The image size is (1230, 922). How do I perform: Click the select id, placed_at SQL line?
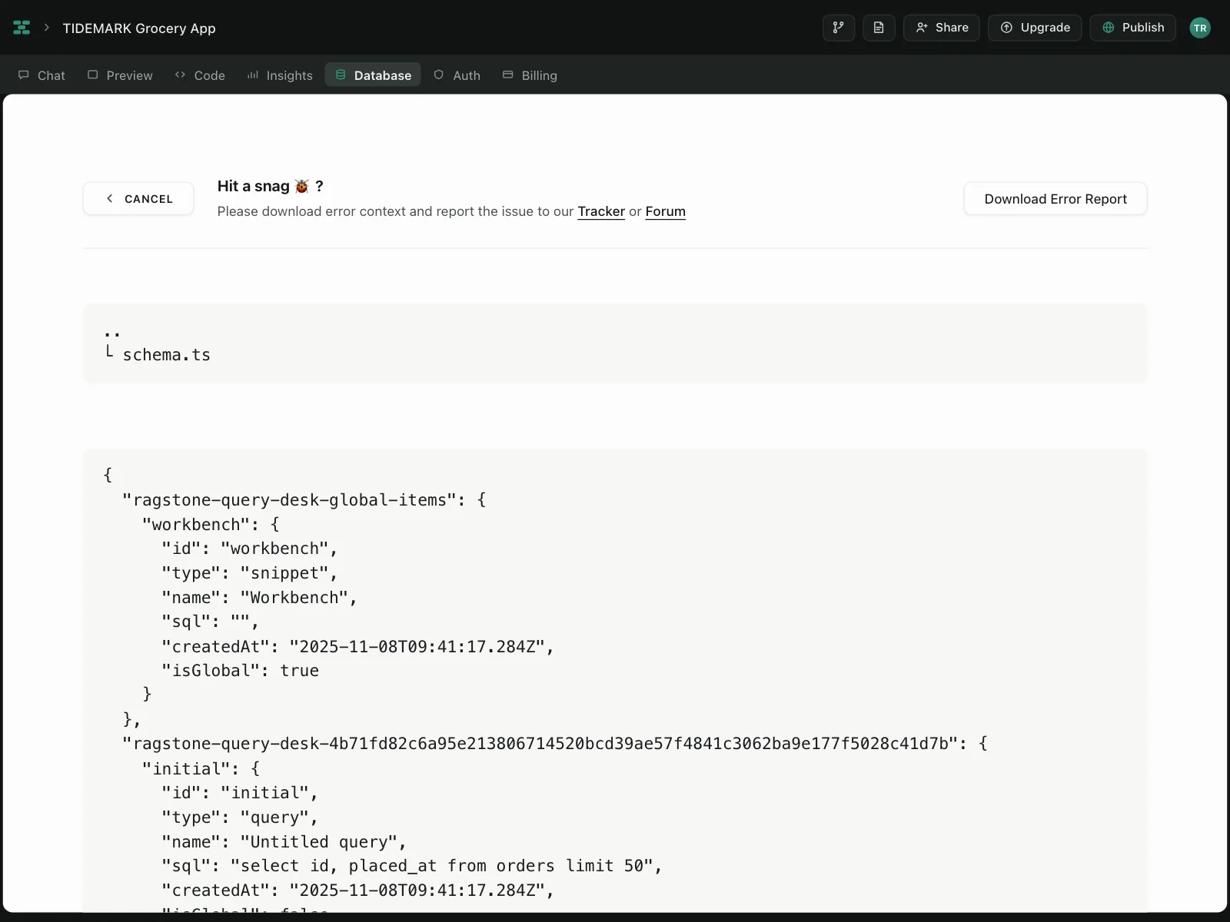[411, 866]
